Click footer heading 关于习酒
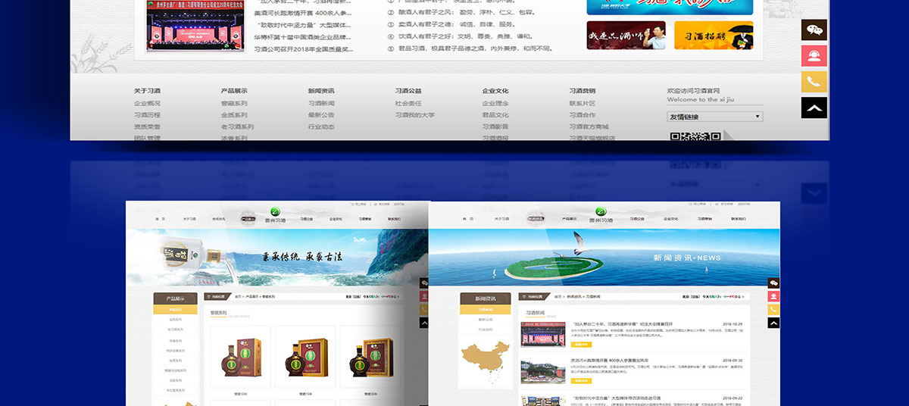The height and width of the screenshot is (406, 909). (147, 91)
